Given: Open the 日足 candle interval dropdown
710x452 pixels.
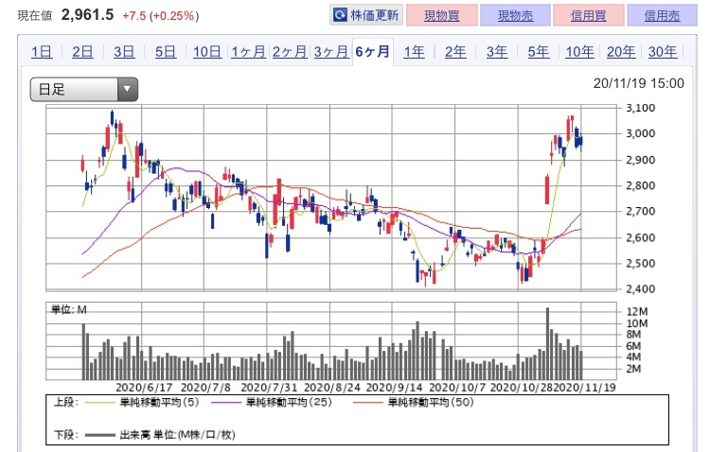Looking at the screenshot, I should click(x=83, y=89).
